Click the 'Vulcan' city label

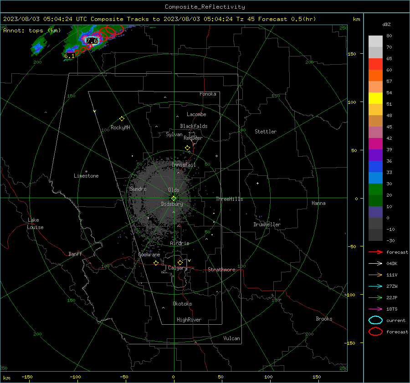231,338
